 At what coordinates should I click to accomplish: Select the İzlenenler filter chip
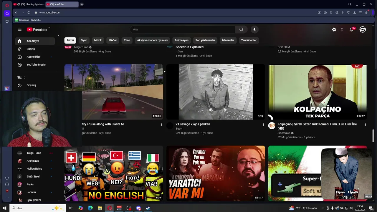point(228,40)
